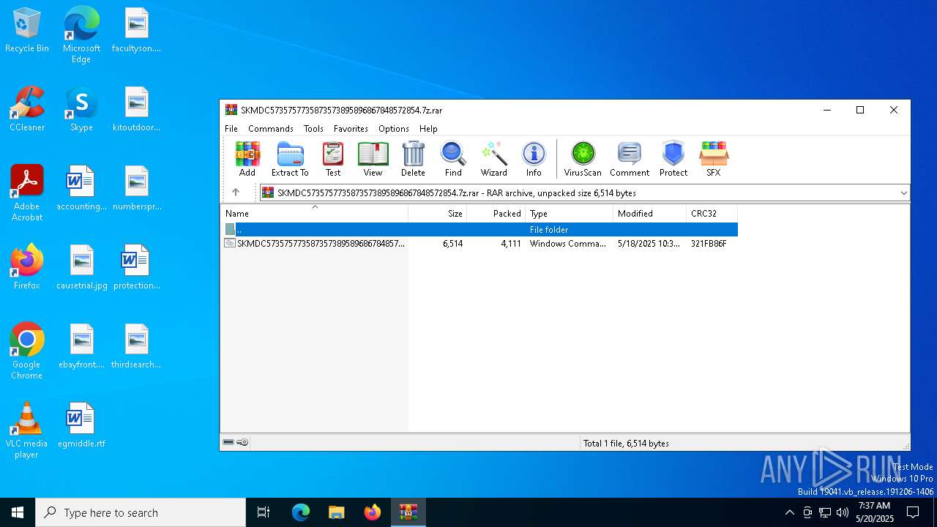The height and width of the screenshot is (527, 937).
Task: Click the taskbar search box
Action: click(x=141, y=512)
